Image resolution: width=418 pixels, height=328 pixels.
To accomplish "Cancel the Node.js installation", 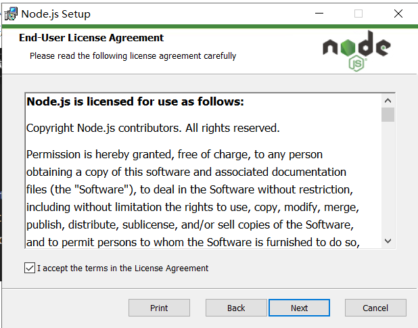I will [x=375, y=308].
